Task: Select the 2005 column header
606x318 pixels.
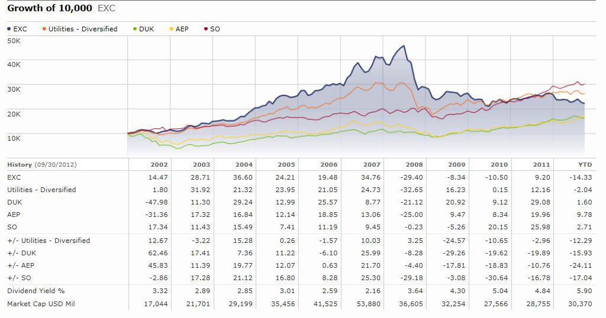Action: coord(286,164)
